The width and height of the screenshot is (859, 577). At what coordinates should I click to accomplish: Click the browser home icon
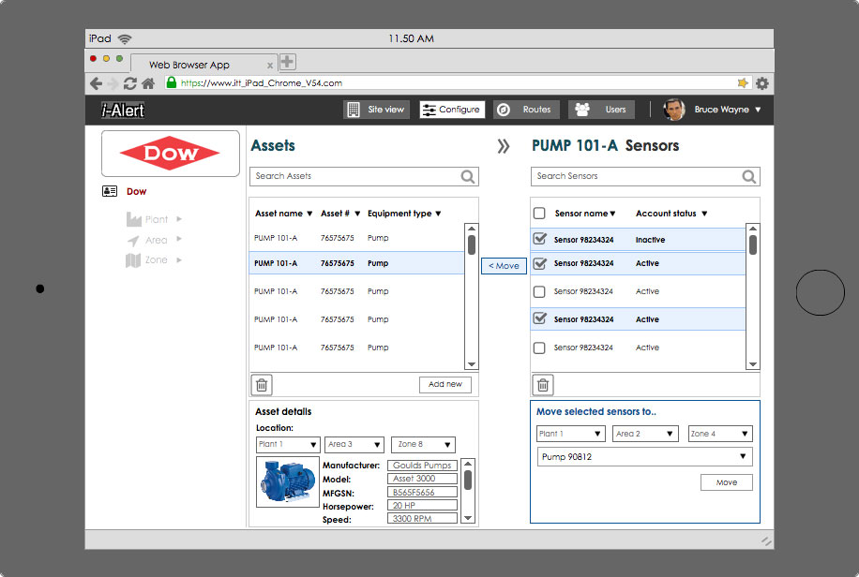pyautogui.click(x=148, y=83)
